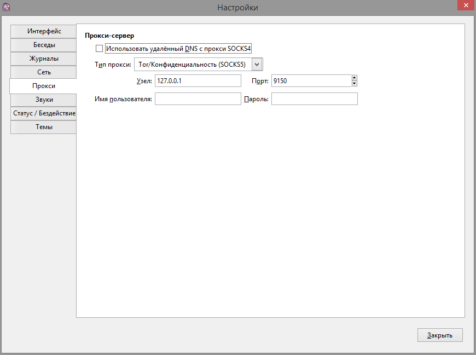Enable remote DNS with SOCKS4 proxy checkbox
Image resolution: width=476 pixels, height=355 pixels.
pyautogui.click(x=99, y=49)
